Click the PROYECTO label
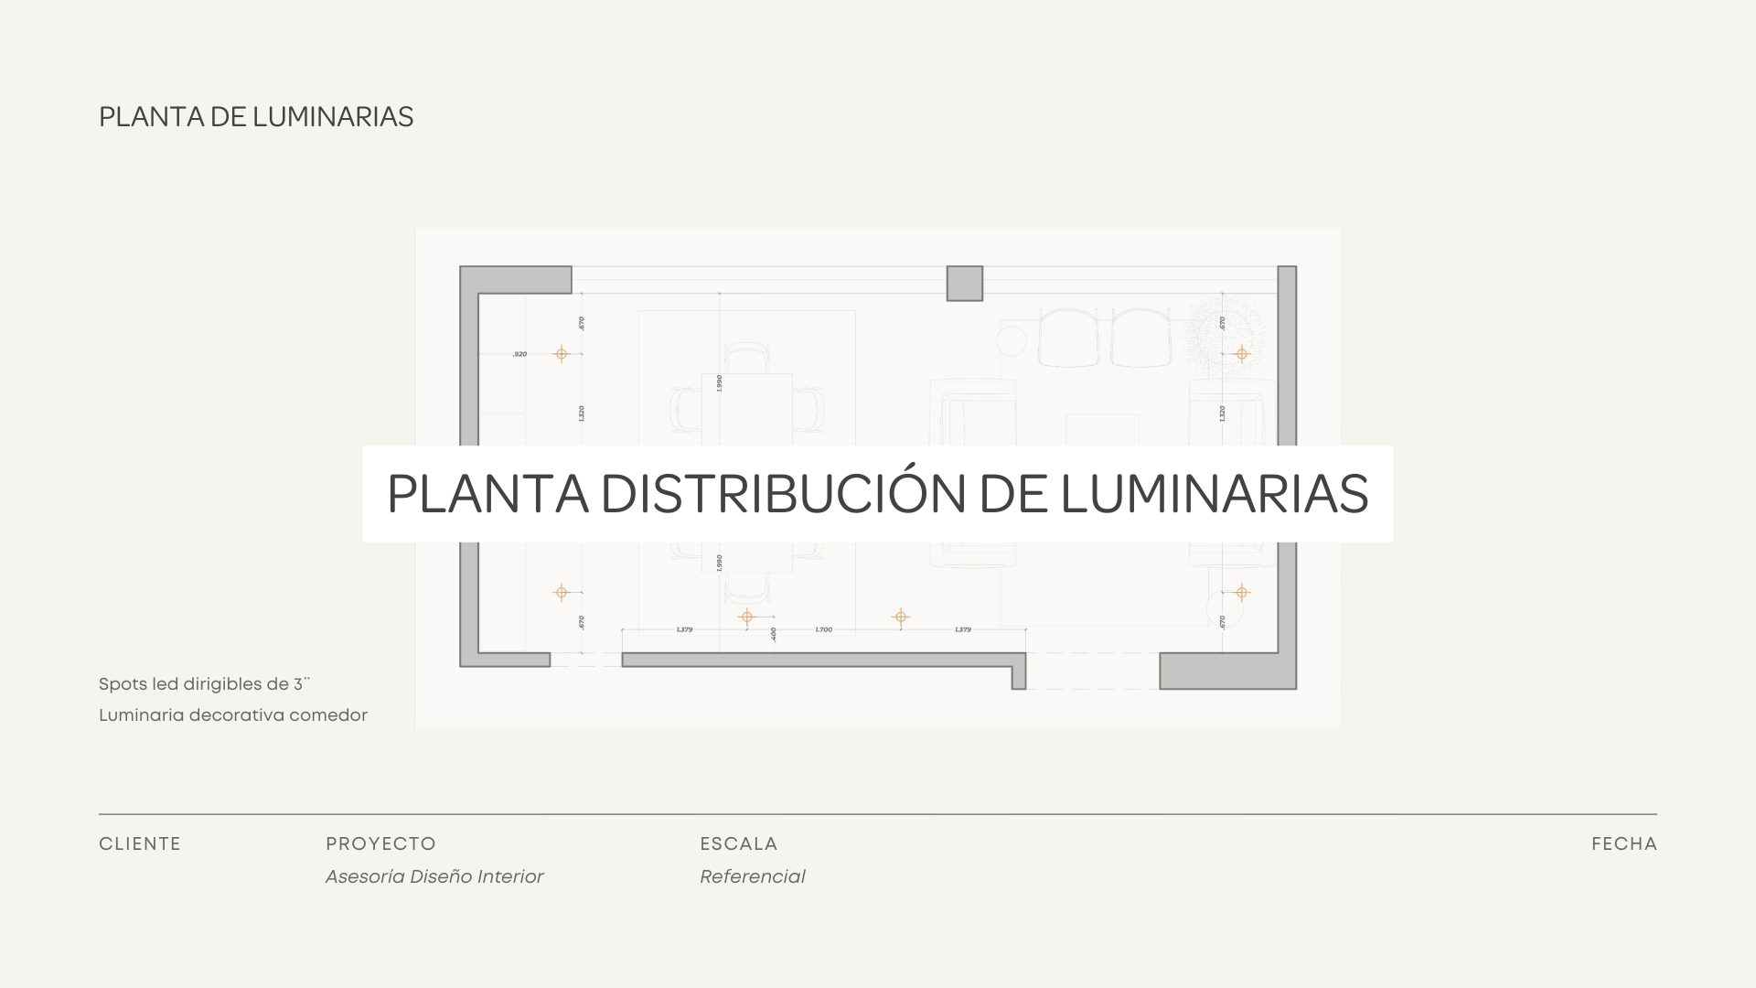This screenshot has height=988, width=1756. [380, 843]
